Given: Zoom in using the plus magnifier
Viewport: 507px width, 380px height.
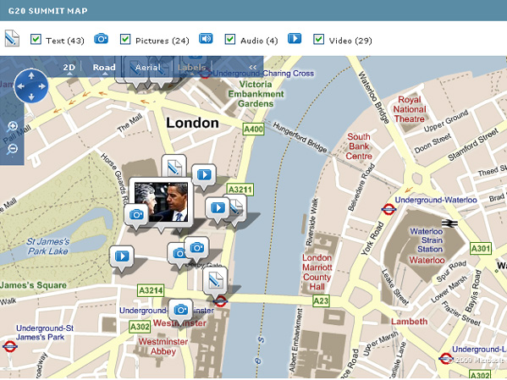Looking at the screenshot, I should tap(13, 126).
